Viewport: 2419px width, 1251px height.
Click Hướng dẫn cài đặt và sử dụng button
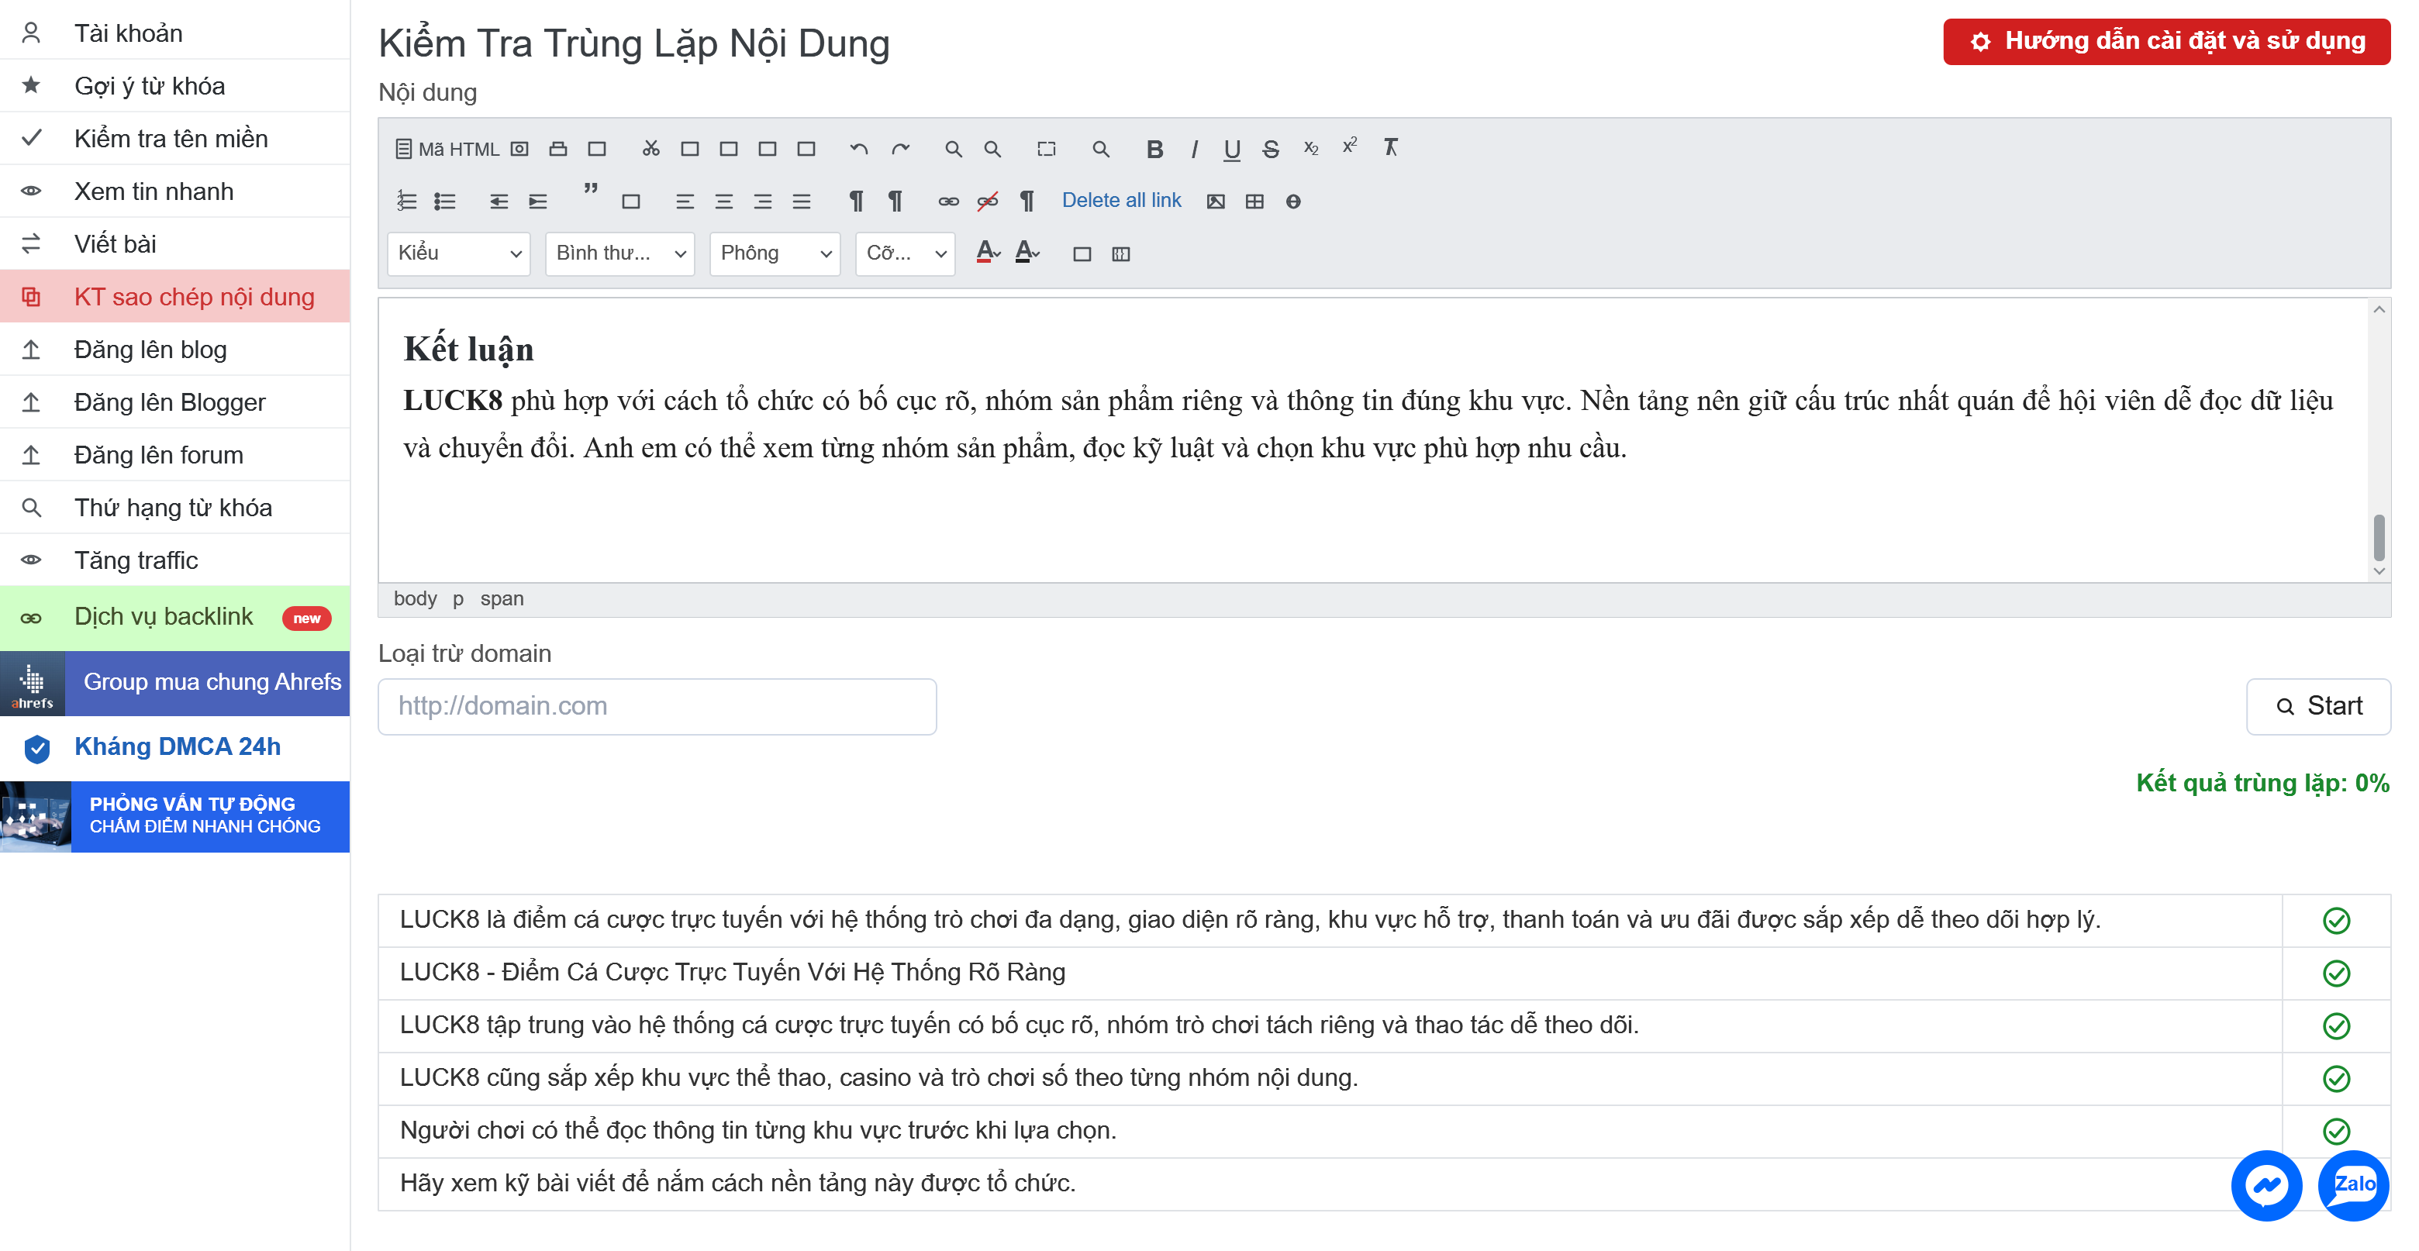[2166, 41]
